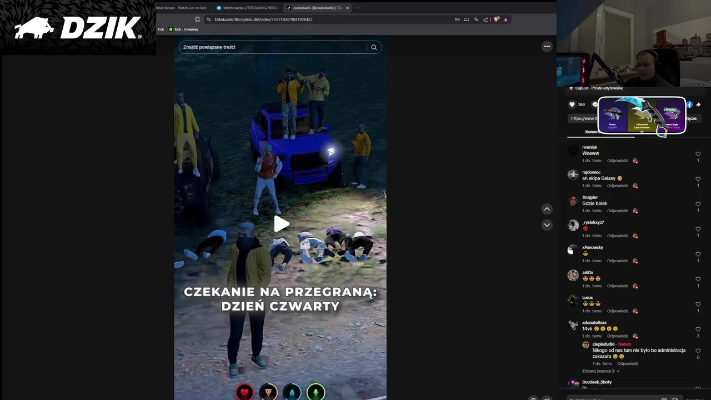Open a new browser tab with plus
The height and width of the screenshot is (400, 711).
pyautogui.click(x=358, y=8)
